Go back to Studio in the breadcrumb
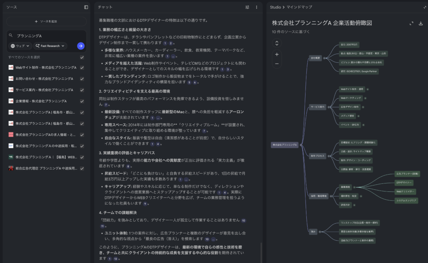The image size is (428, 263). [275, 7]
